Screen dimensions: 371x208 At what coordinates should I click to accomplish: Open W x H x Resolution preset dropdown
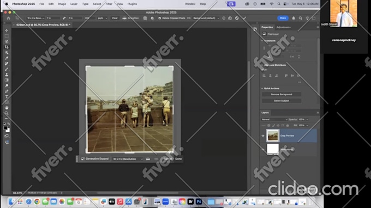click(x=35, y=18)
